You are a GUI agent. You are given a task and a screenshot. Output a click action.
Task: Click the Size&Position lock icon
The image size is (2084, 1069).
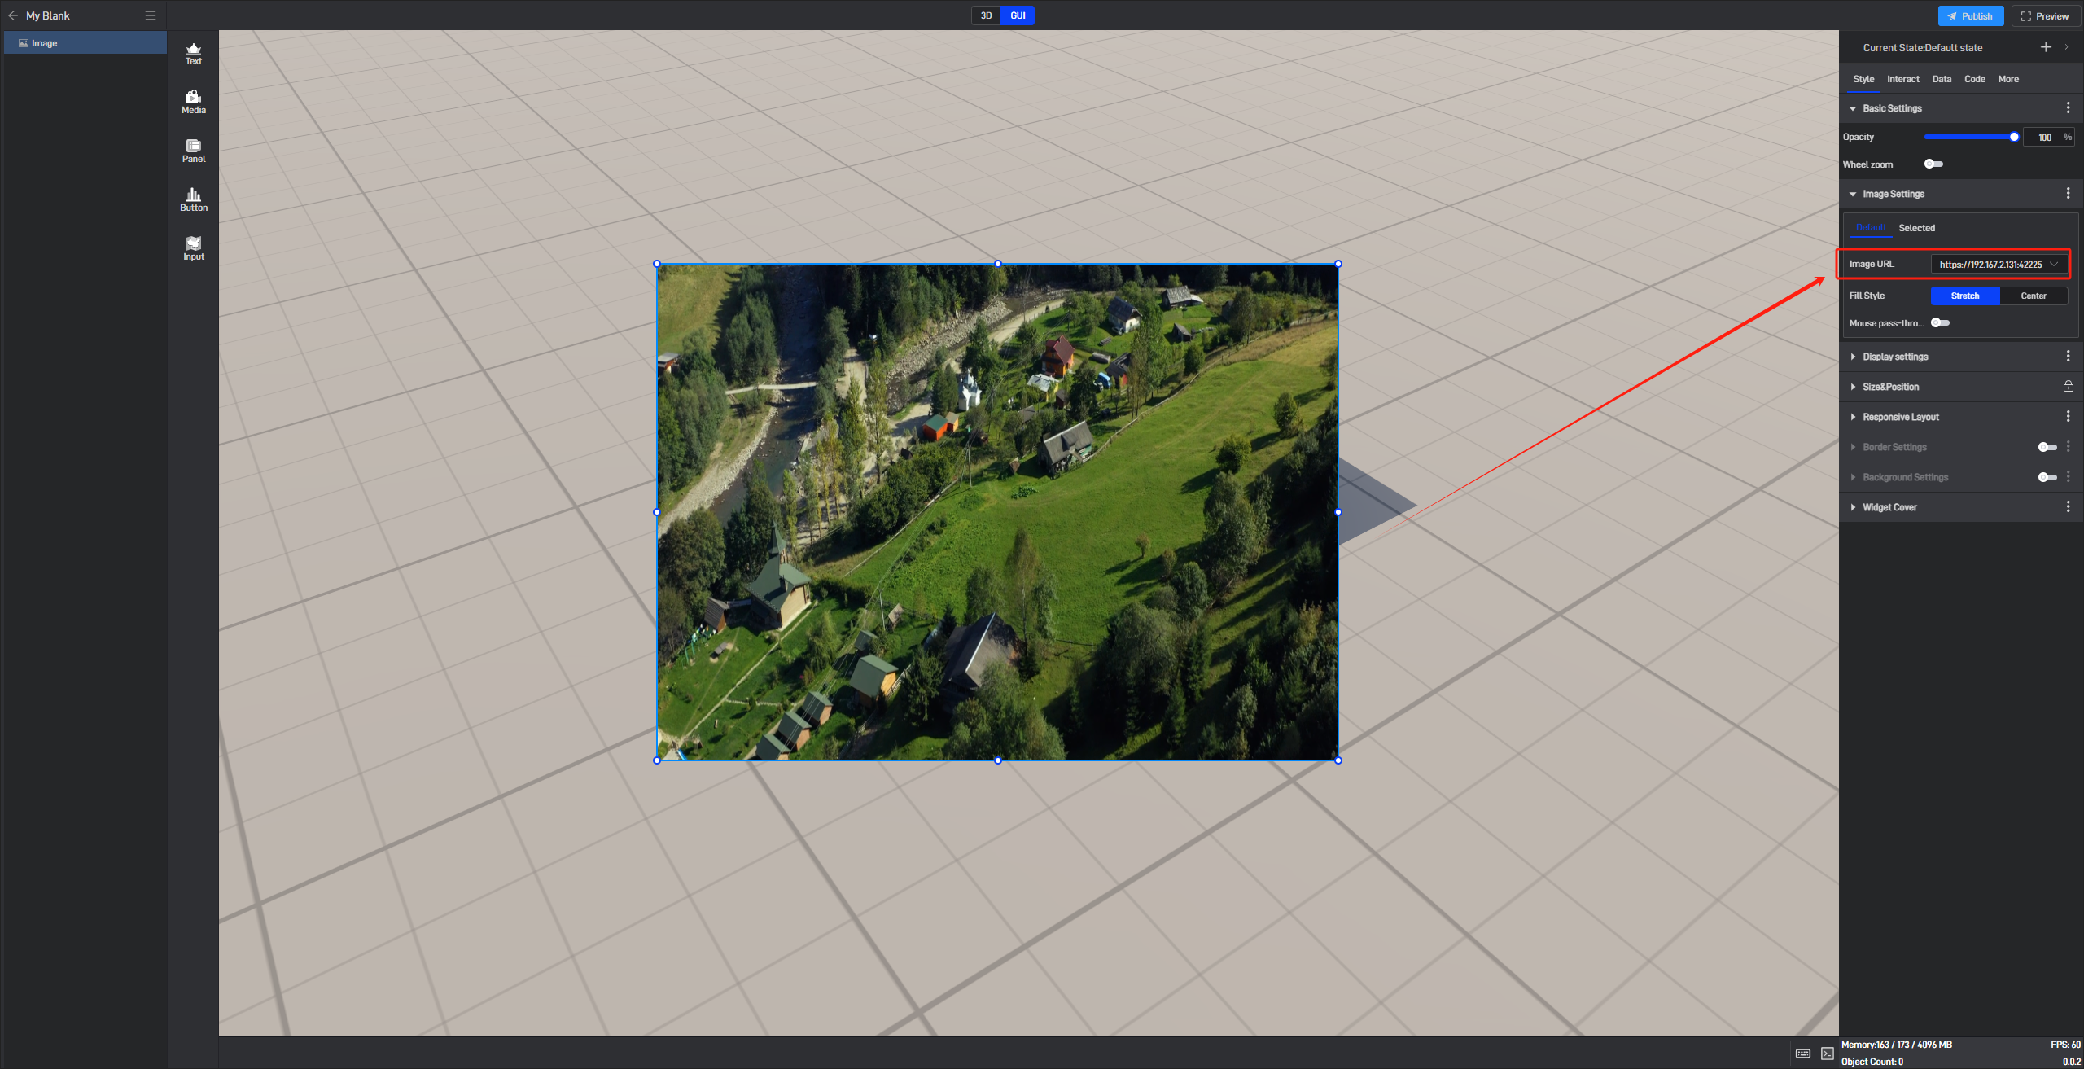pos(2068,387)
